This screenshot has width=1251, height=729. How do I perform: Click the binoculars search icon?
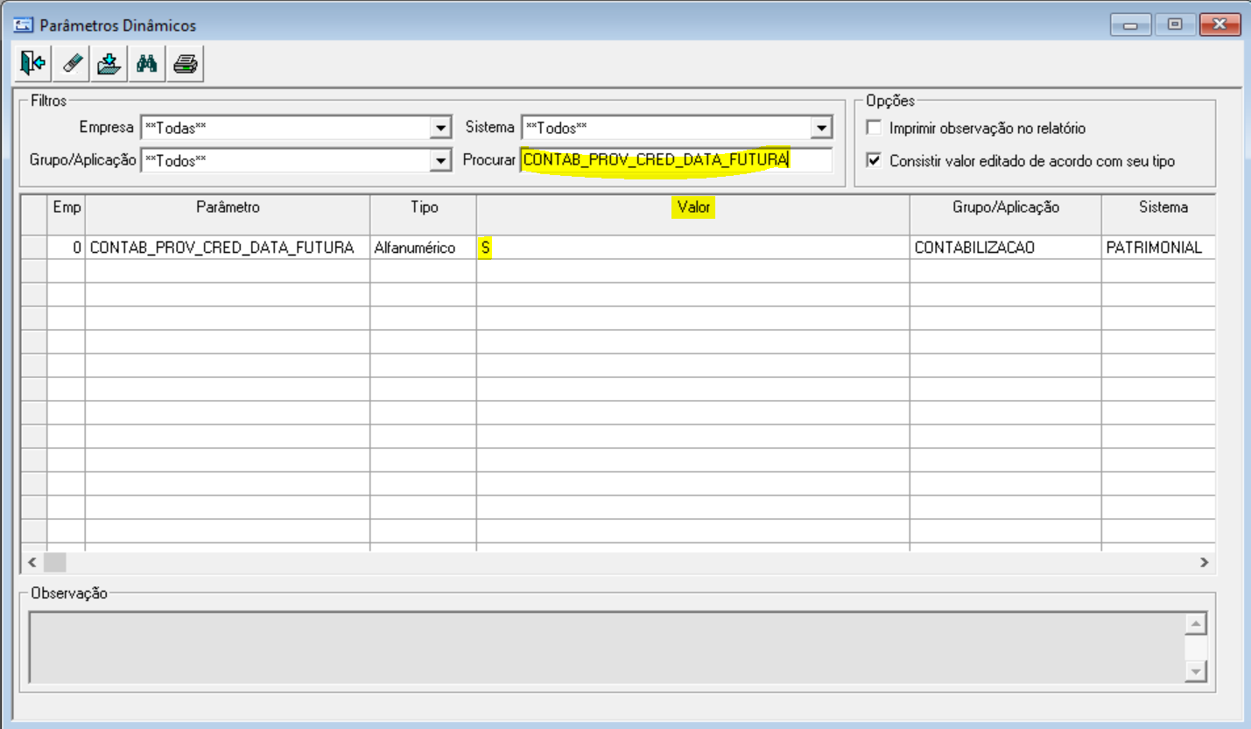click(146, 63)
